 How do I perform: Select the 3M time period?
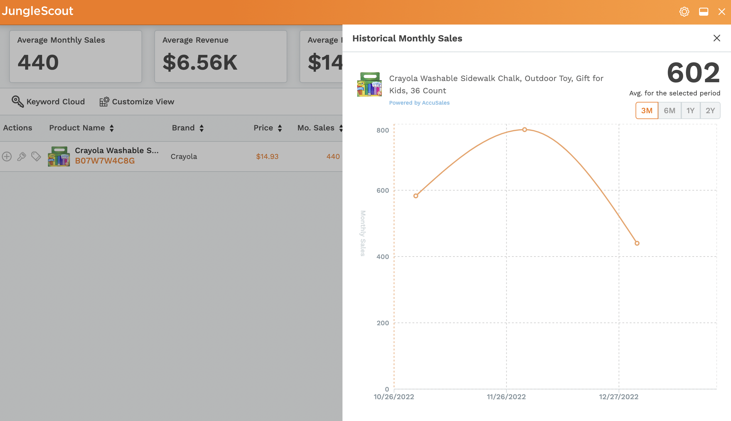click(647, 110)
